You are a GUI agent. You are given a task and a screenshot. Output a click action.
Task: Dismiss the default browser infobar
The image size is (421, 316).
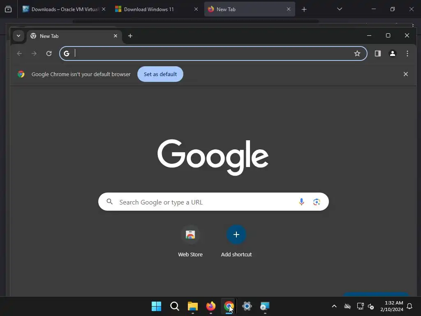pyautogui.click(x=406, y=74)
